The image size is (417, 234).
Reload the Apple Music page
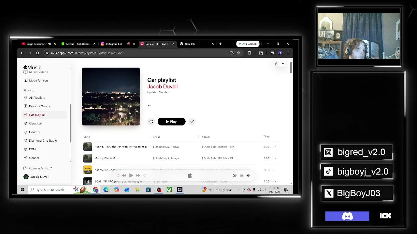pos(37,53)
